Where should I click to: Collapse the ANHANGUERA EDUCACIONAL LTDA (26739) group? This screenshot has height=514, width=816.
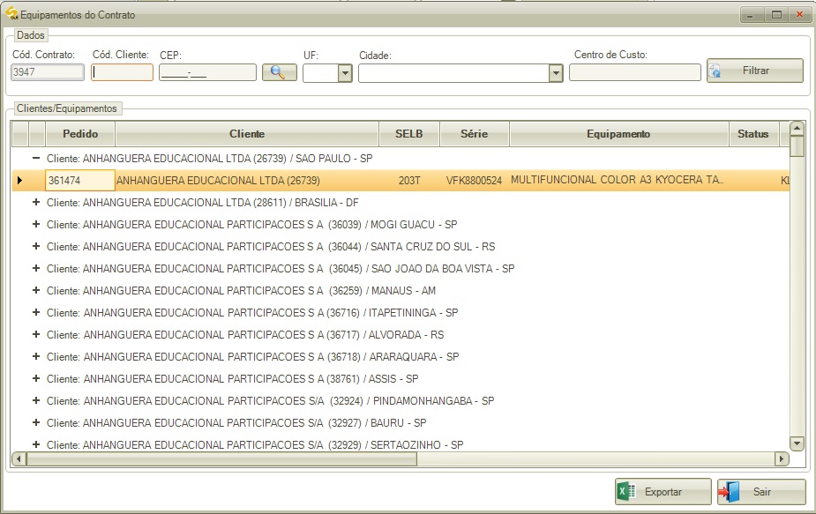(x=36, y=158)
